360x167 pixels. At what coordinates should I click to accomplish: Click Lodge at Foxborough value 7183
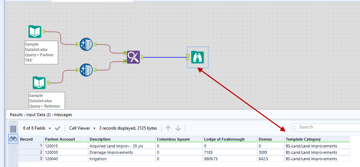pos(229,152)
